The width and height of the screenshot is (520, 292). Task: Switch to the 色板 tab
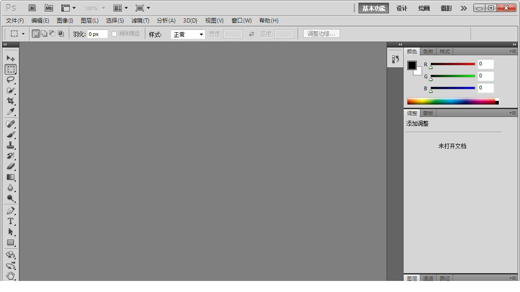pos(428,52)
